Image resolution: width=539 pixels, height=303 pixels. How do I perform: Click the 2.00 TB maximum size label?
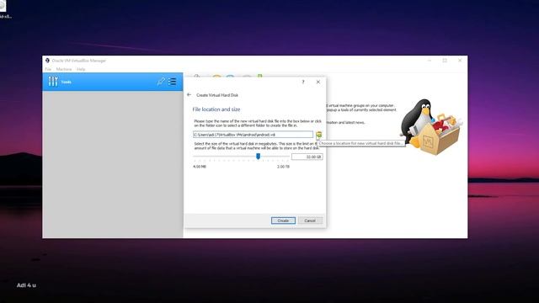[x=283, y=167]
